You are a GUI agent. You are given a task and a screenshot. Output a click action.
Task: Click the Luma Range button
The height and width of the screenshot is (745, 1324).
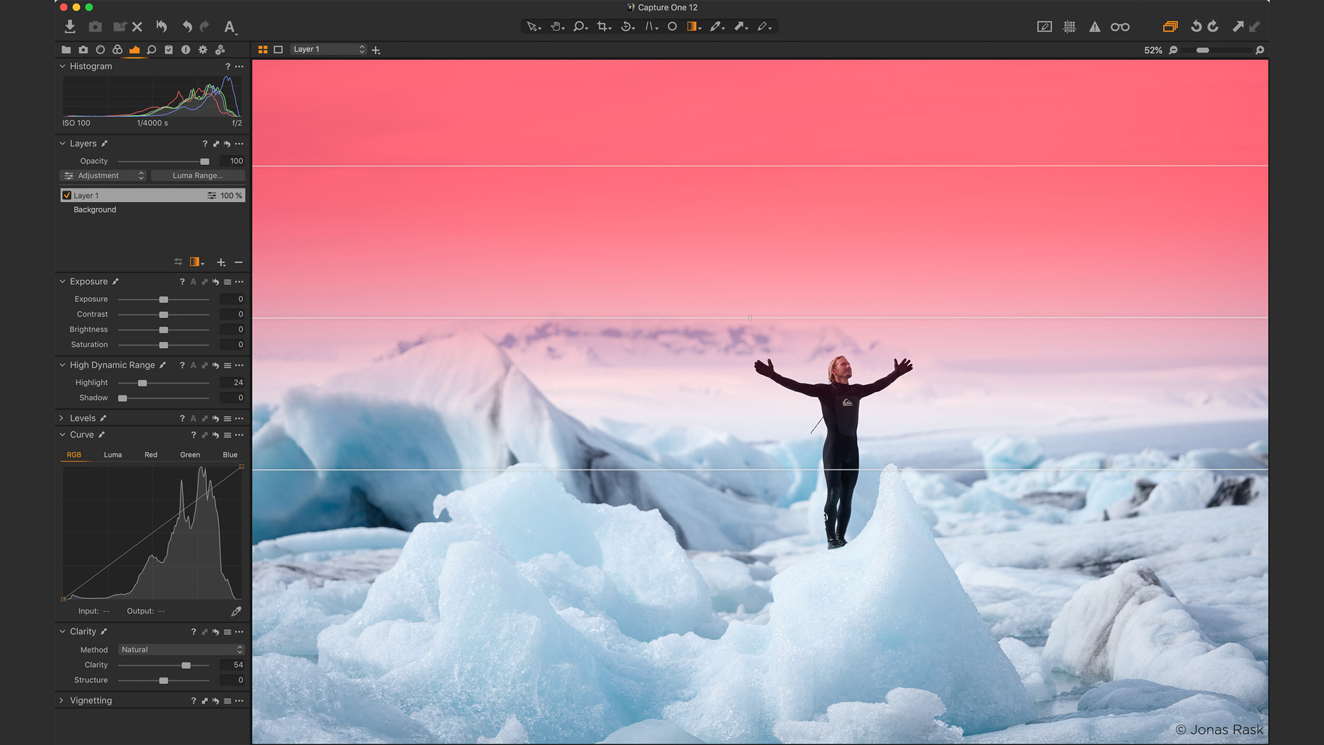click(197, 176)
